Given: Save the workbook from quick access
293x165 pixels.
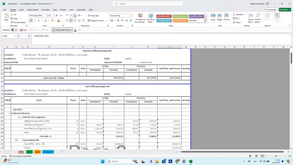Looking at the screenshot, I should pyautogui.click(x=24, y=30).
